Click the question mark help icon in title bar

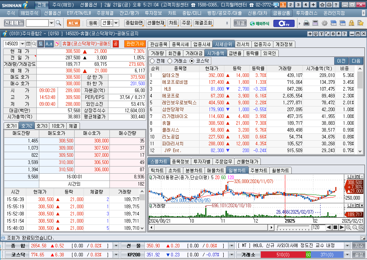(336, 5)
